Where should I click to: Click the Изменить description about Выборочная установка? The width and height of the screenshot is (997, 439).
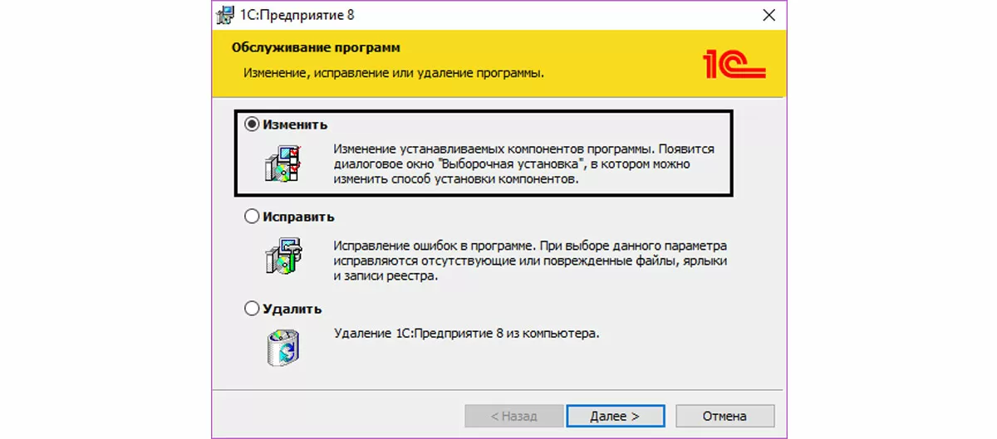point(523,163)
